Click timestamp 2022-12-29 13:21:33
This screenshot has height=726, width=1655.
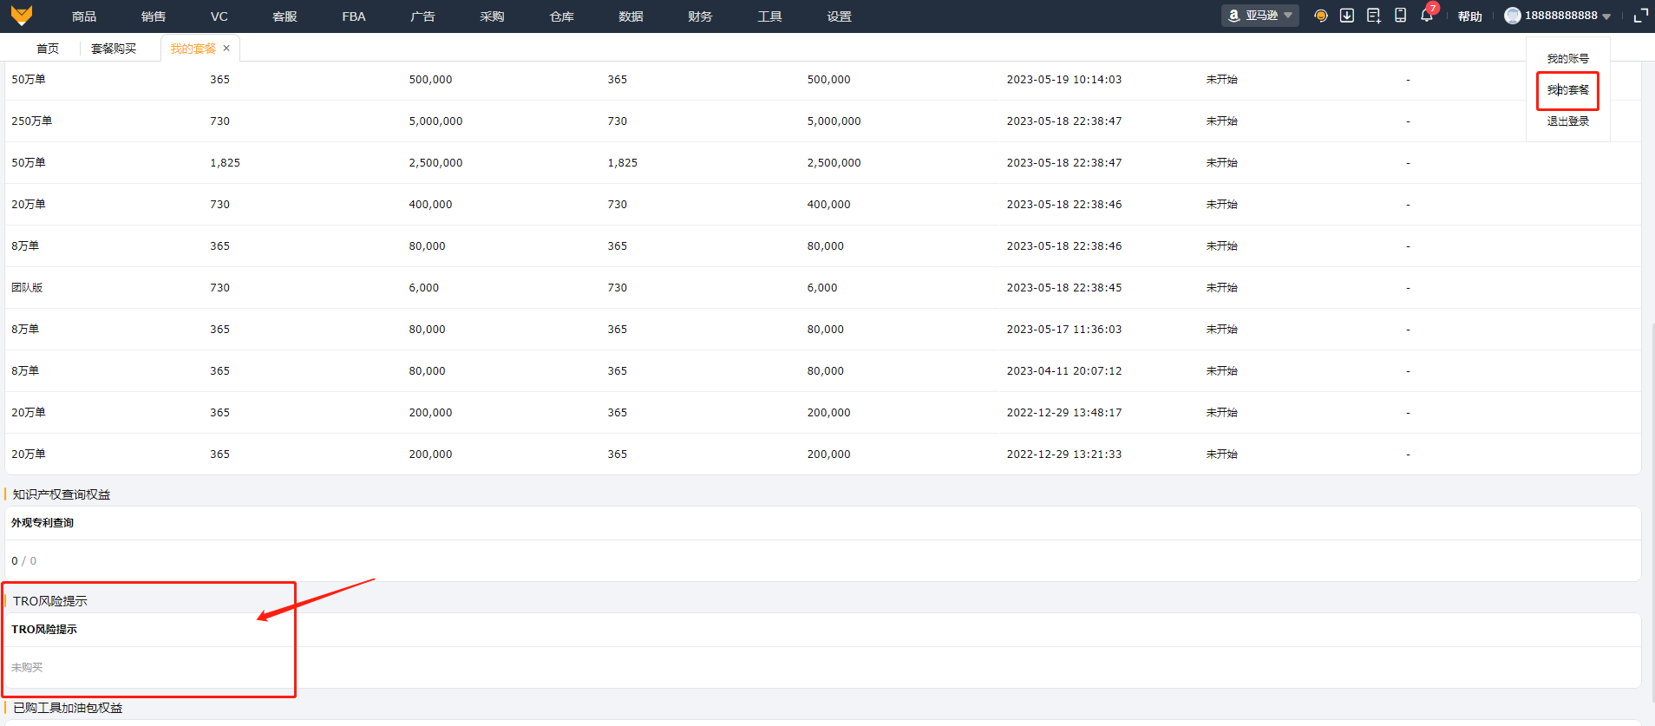1064,455
